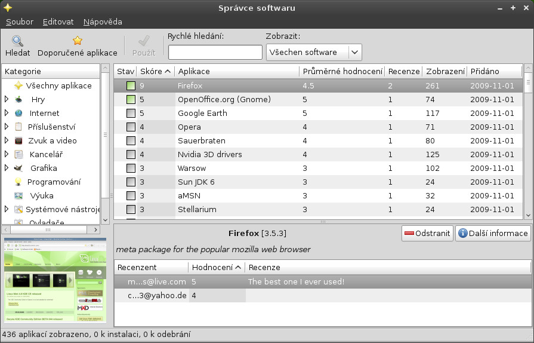
Task: Select the Google Earth application name
Action: point(202,113)
